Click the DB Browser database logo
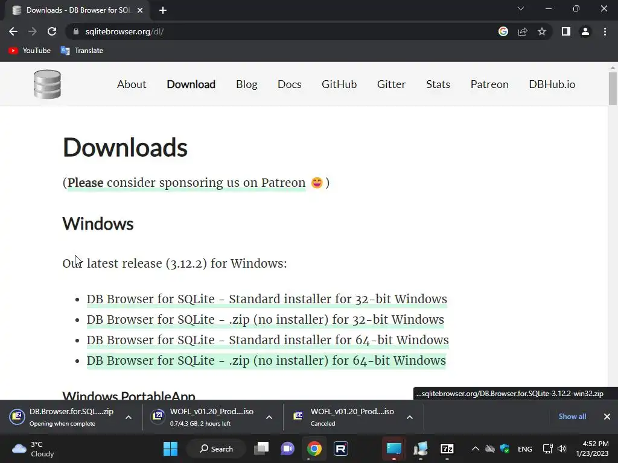The image size is (618, 463). click(47, 84)
